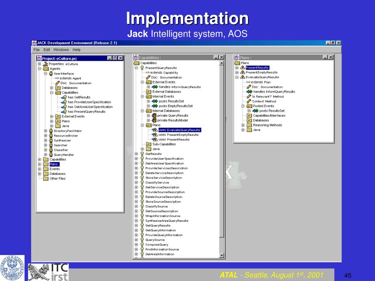
Task: Expand the PresentEmptyResults plan node
Action: [237, 72]
